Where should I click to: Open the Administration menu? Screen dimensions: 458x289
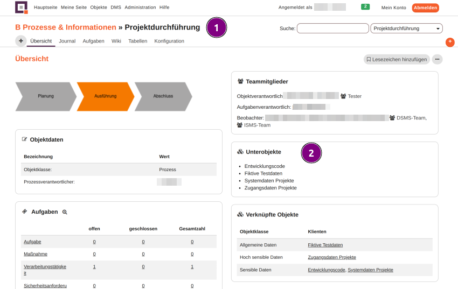[x=140, y=8]
